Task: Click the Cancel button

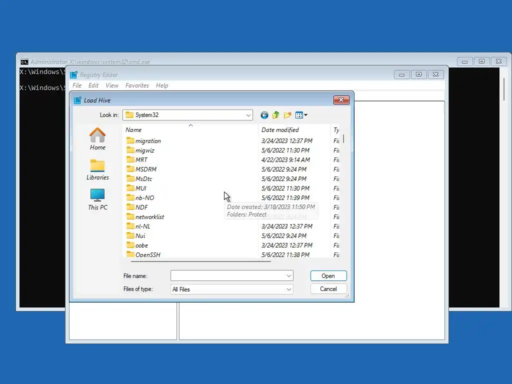Action: (328, 289)
